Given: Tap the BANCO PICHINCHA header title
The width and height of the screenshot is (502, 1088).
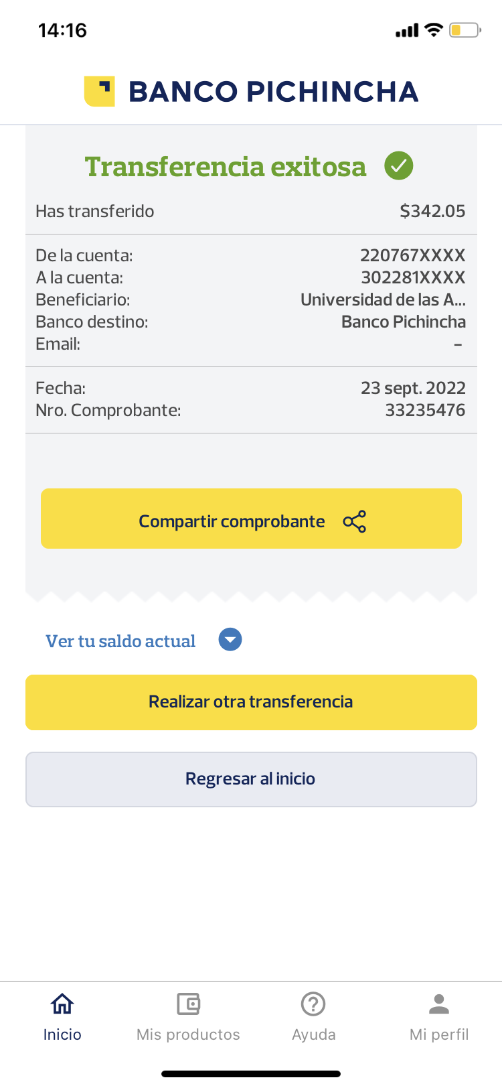Looking at the screenshot, I should (273, 92).
